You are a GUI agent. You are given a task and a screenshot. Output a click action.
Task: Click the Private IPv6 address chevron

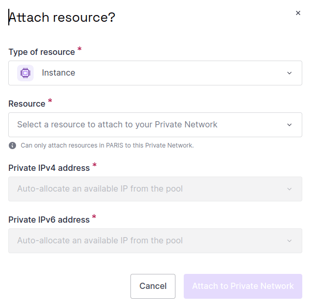point(289,241)
